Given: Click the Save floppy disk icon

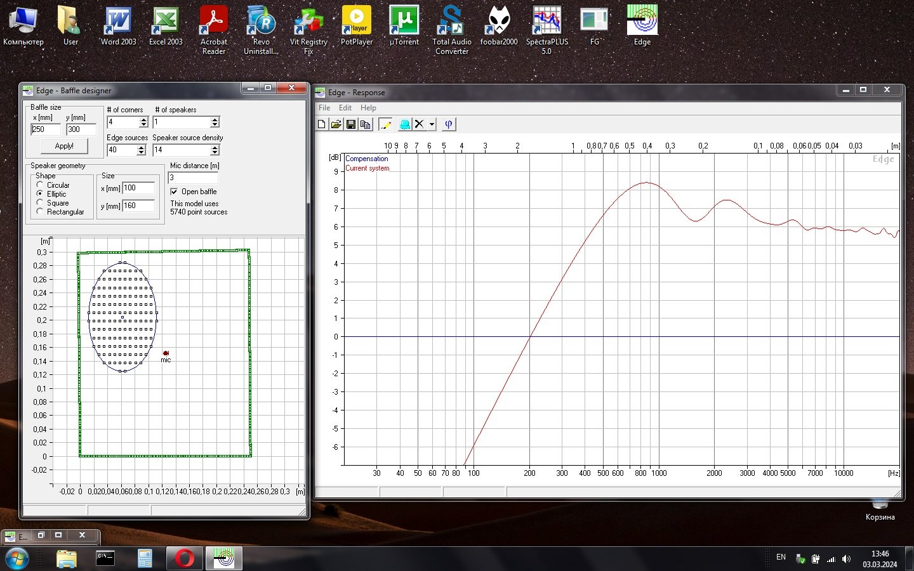Looking at the screenshot, I should (351, 124).
